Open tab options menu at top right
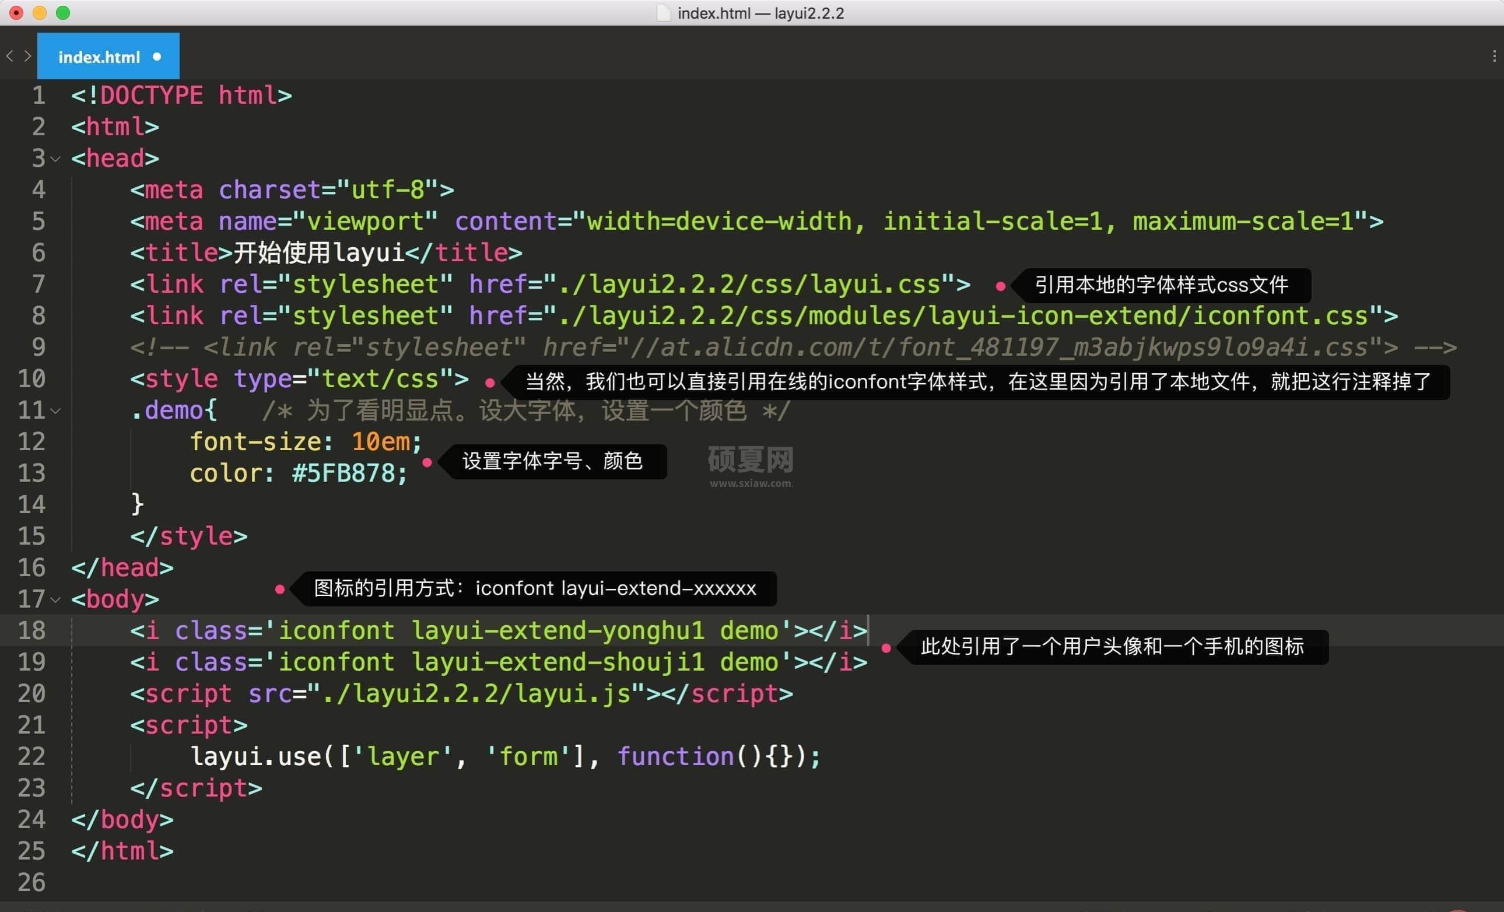This screenshot has height=912, width=1504. pos(1494,56)
